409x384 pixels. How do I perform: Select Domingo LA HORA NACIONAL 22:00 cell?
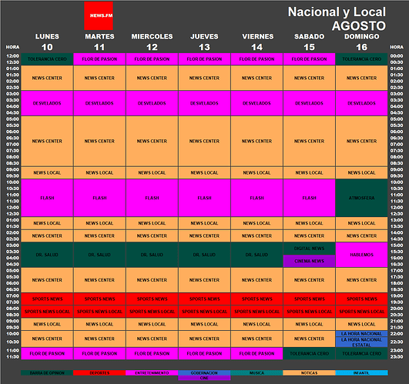click(361, 334)
